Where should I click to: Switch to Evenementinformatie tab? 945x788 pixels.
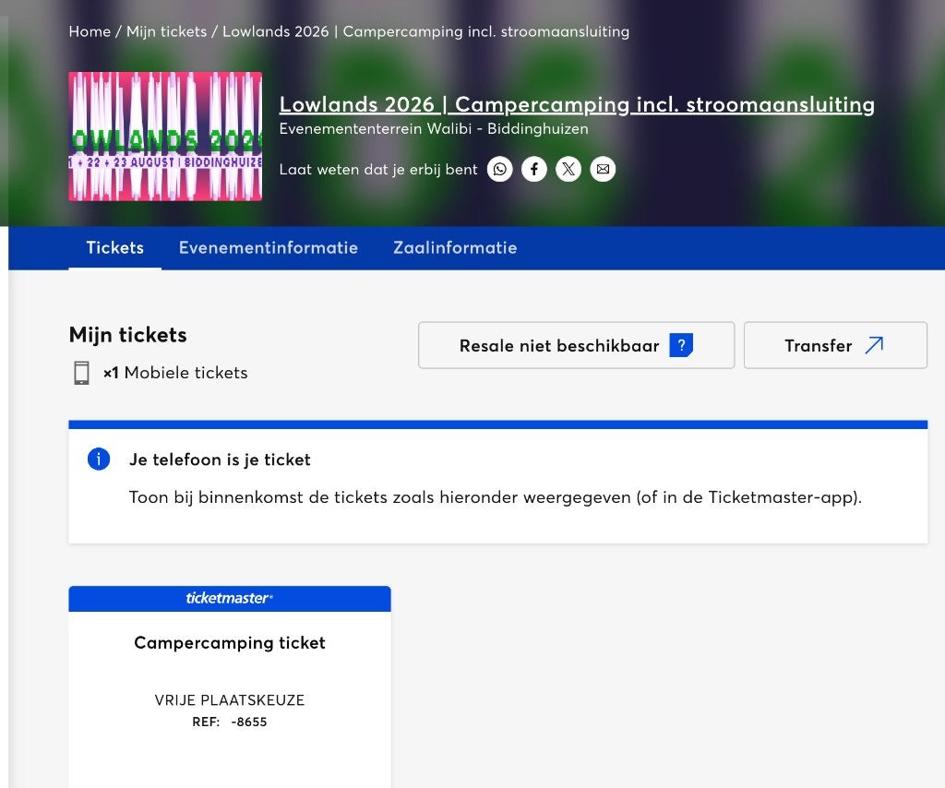point(269,247)
